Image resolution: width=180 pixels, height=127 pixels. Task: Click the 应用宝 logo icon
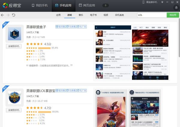(x=6, y=5)
